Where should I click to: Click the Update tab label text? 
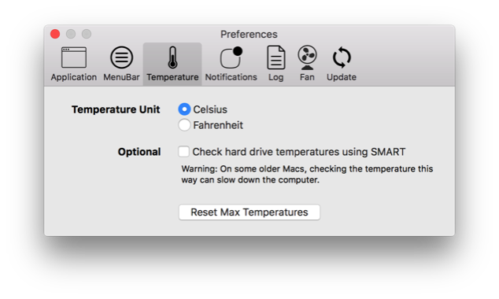[x=342, y=77]
